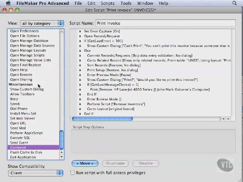Select Allow Toolbars step
Screen dimensions: 243x182
point(33,94)
